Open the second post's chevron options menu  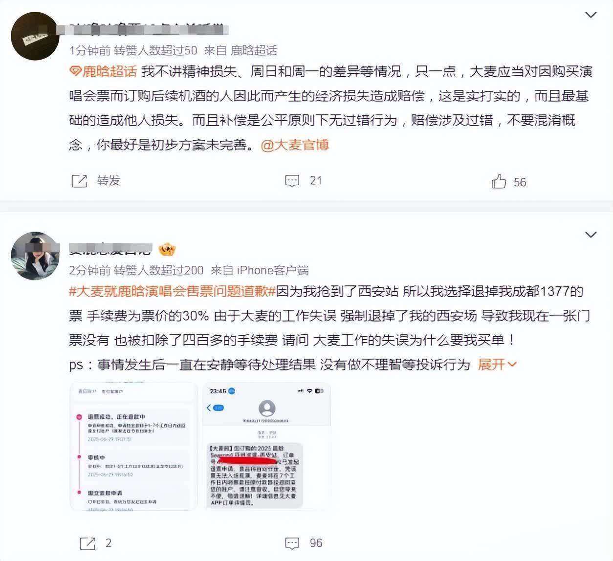click(591, 235)
